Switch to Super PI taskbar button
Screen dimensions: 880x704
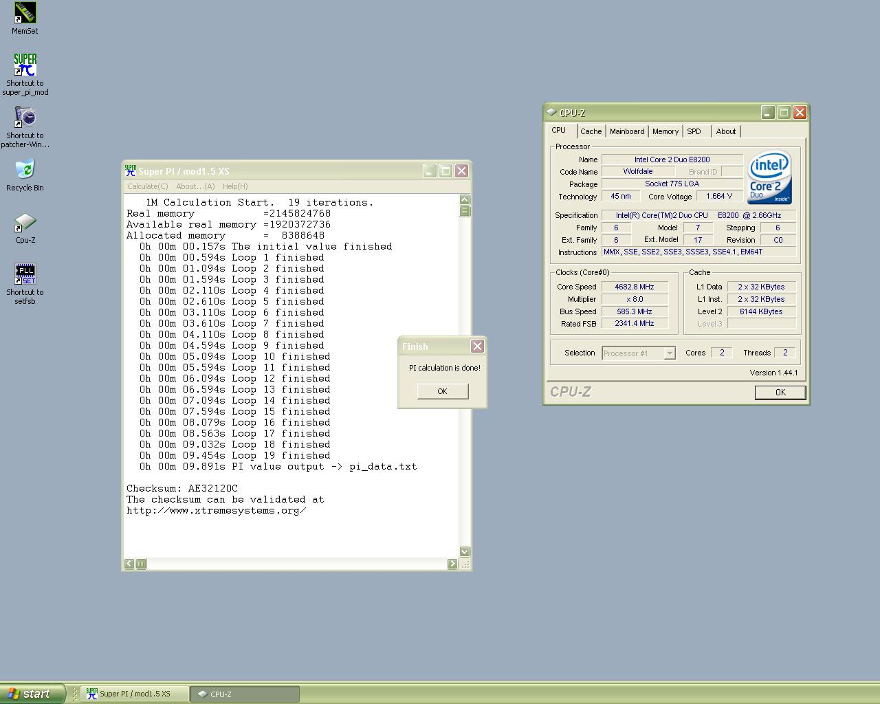point(135,694)
